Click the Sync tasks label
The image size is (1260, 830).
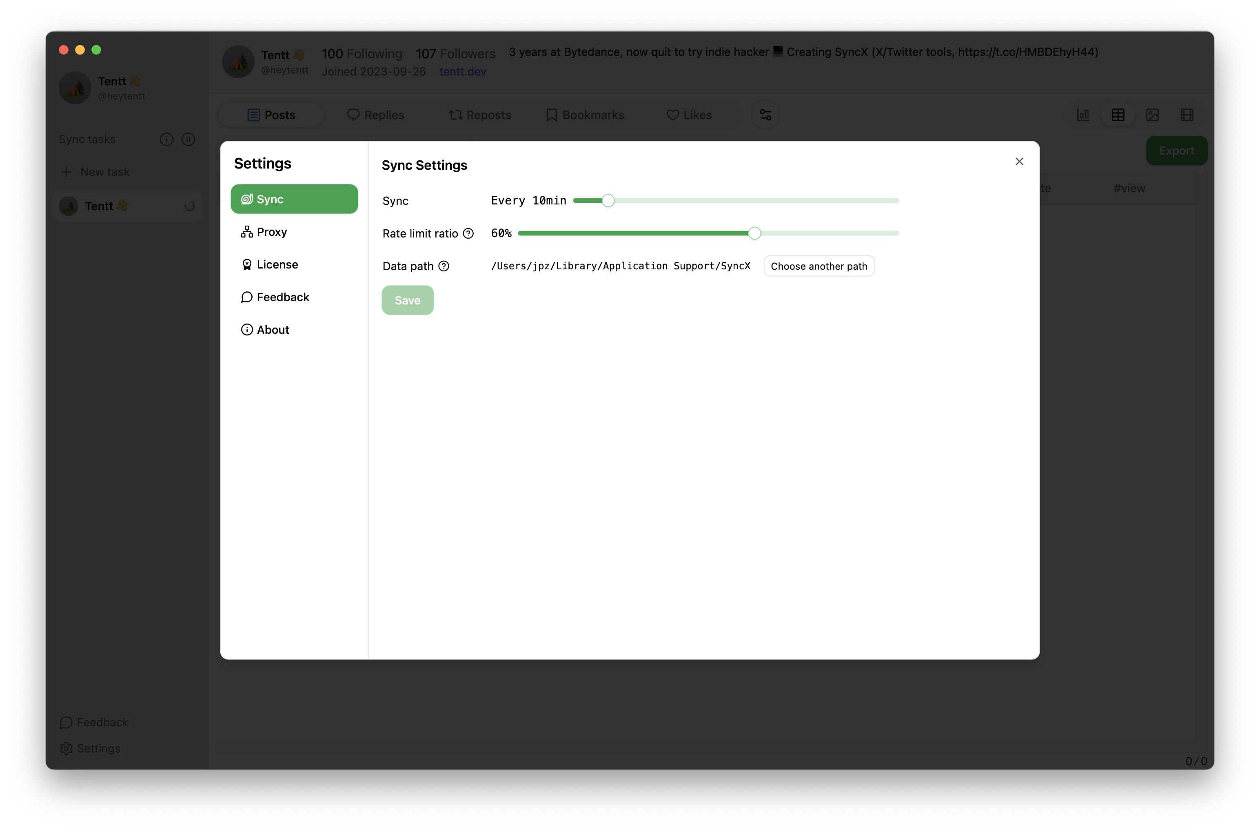[87, 139]
